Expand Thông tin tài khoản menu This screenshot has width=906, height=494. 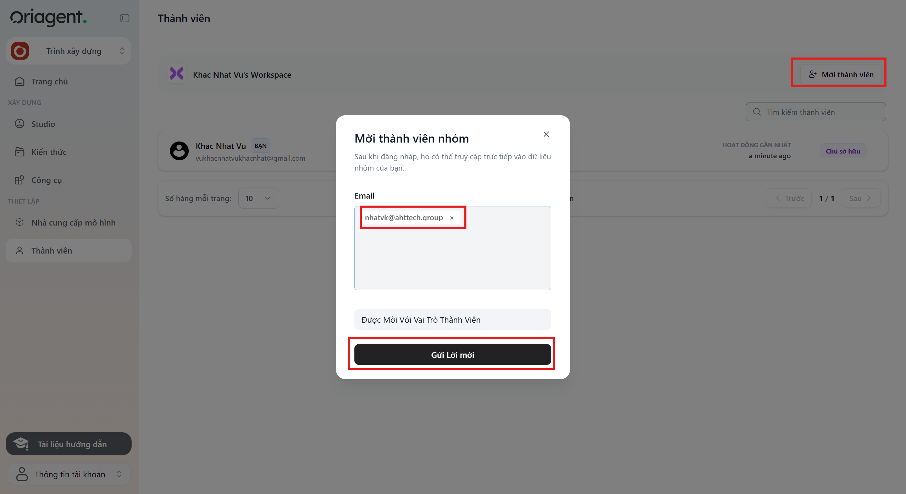pos(69,474)
